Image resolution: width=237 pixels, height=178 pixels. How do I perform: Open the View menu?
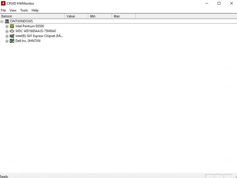[x=13, y=10]
